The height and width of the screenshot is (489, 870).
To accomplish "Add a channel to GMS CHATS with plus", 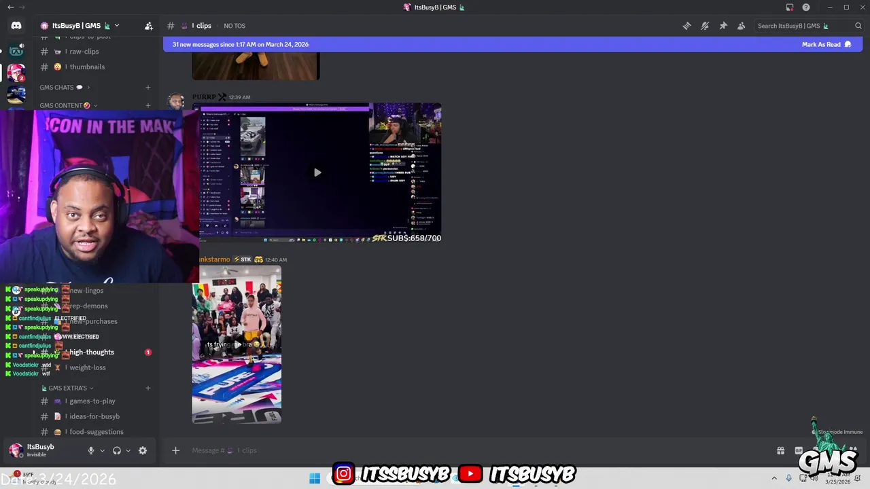I will (x=148, y=87).
